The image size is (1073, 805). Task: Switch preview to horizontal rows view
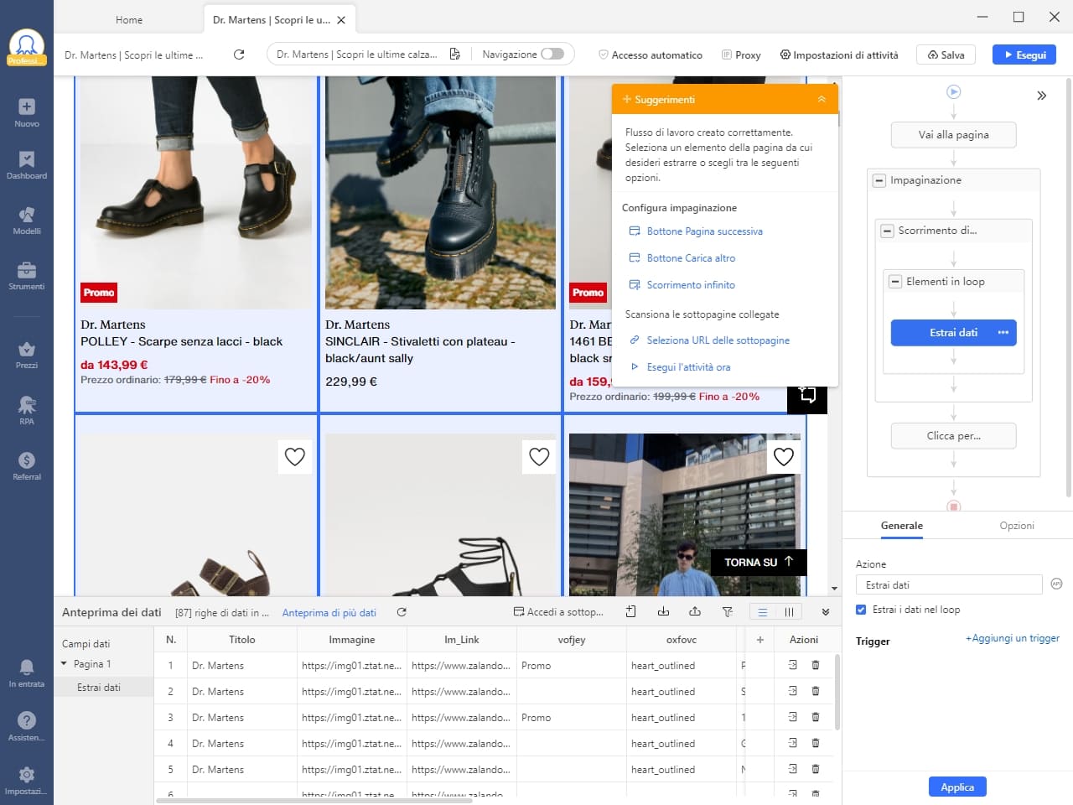(762, 612)
